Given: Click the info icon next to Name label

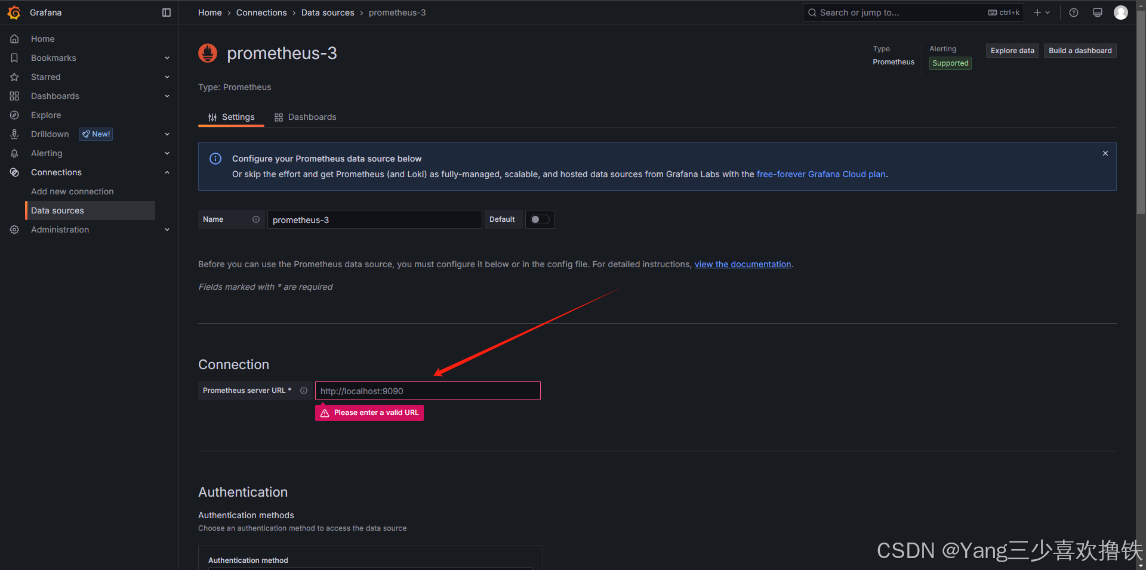Looking at the screenshot, I should tap(256, 219).
